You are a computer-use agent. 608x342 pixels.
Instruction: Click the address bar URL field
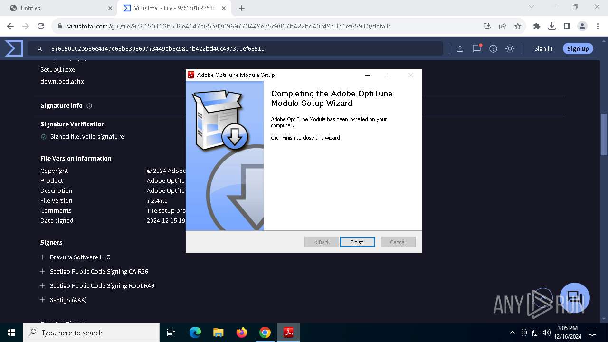tap(266, 26)
